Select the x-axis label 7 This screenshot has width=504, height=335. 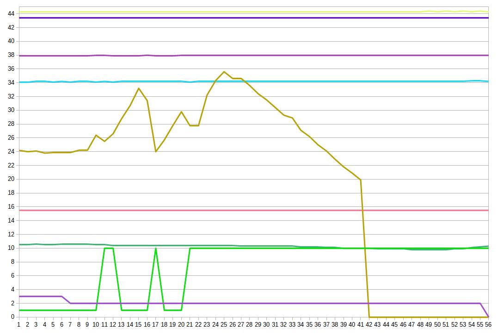pos(70,325)
